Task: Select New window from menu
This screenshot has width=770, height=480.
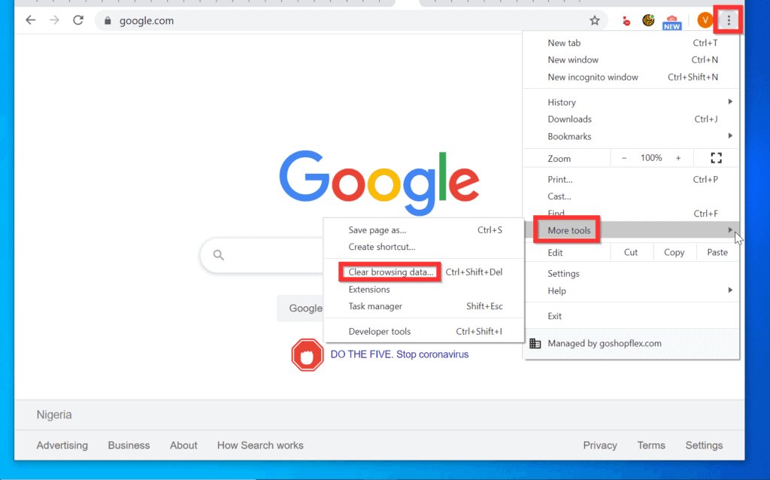Action: 631,59
